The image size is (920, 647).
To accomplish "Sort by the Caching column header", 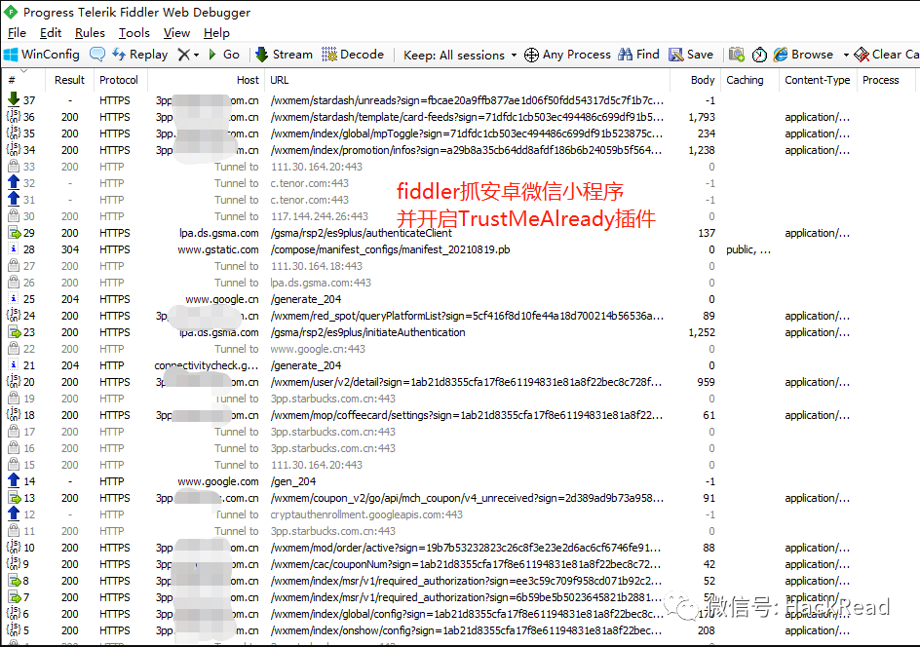I will click(748, 80).
